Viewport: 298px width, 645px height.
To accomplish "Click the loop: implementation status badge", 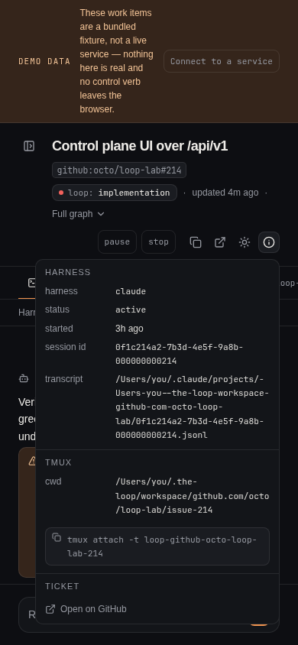I will point(115,193).
